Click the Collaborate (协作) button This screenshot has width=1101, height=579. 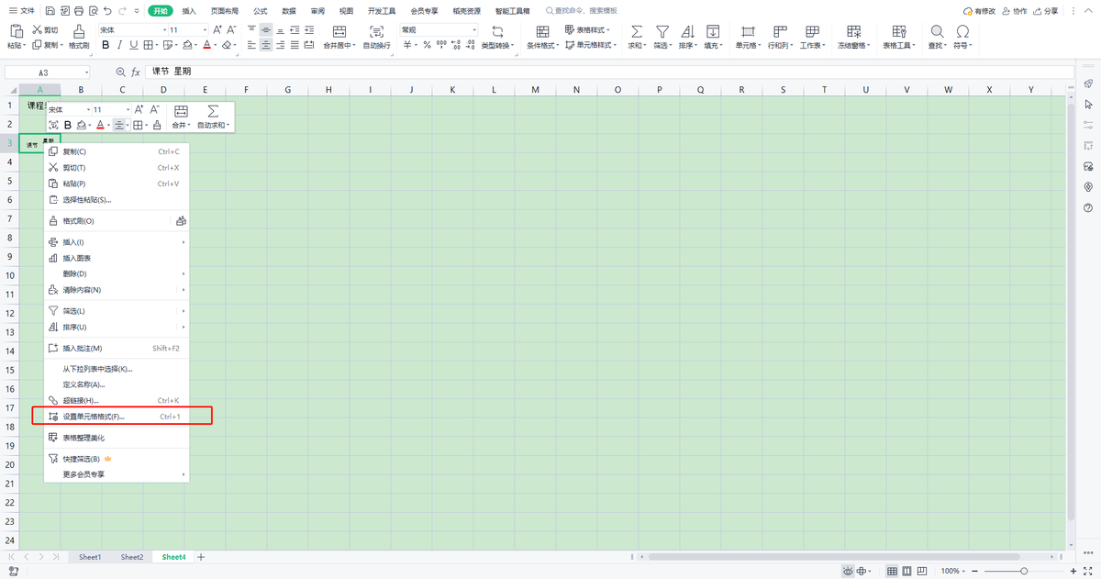point(1015,11)
